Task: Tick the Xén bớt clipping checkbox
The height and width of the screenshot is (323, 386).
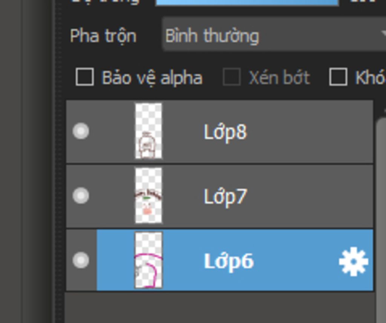Action: tap(231, 77)
